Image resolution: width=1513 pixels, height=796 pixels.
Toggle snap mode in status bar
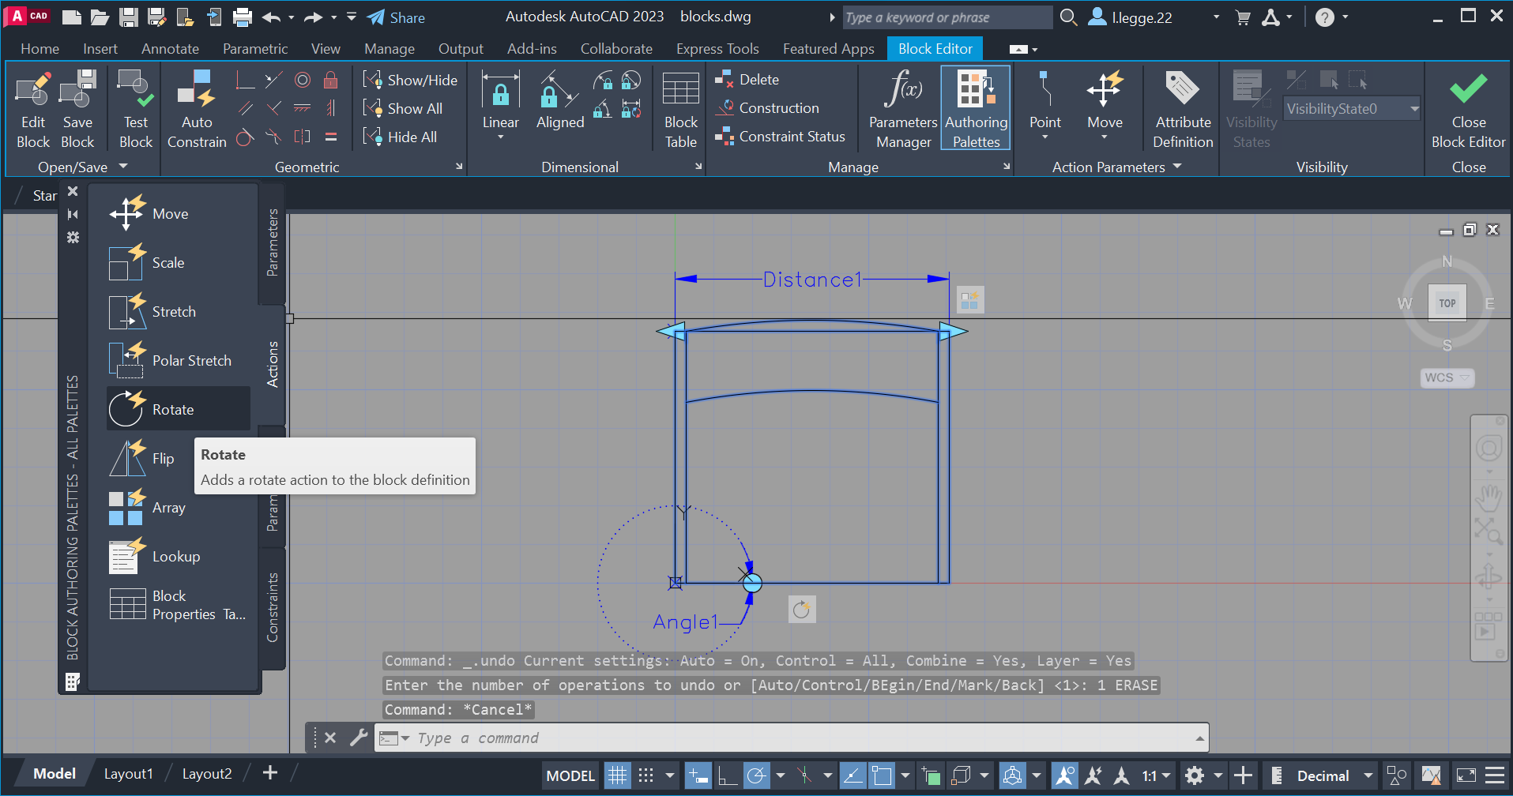click(x=645, y=775)
